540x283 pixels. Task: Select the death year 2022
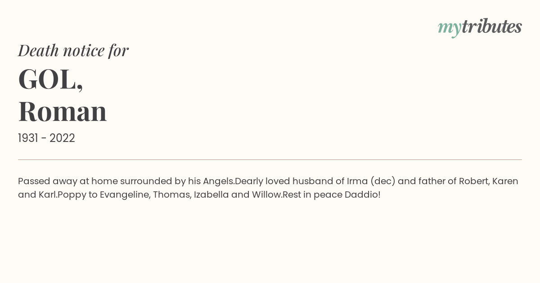click(x=62, y=138)
